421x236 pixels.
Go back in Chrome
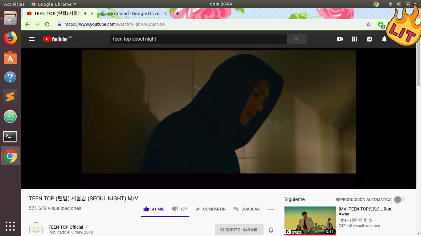pos(27,24)
